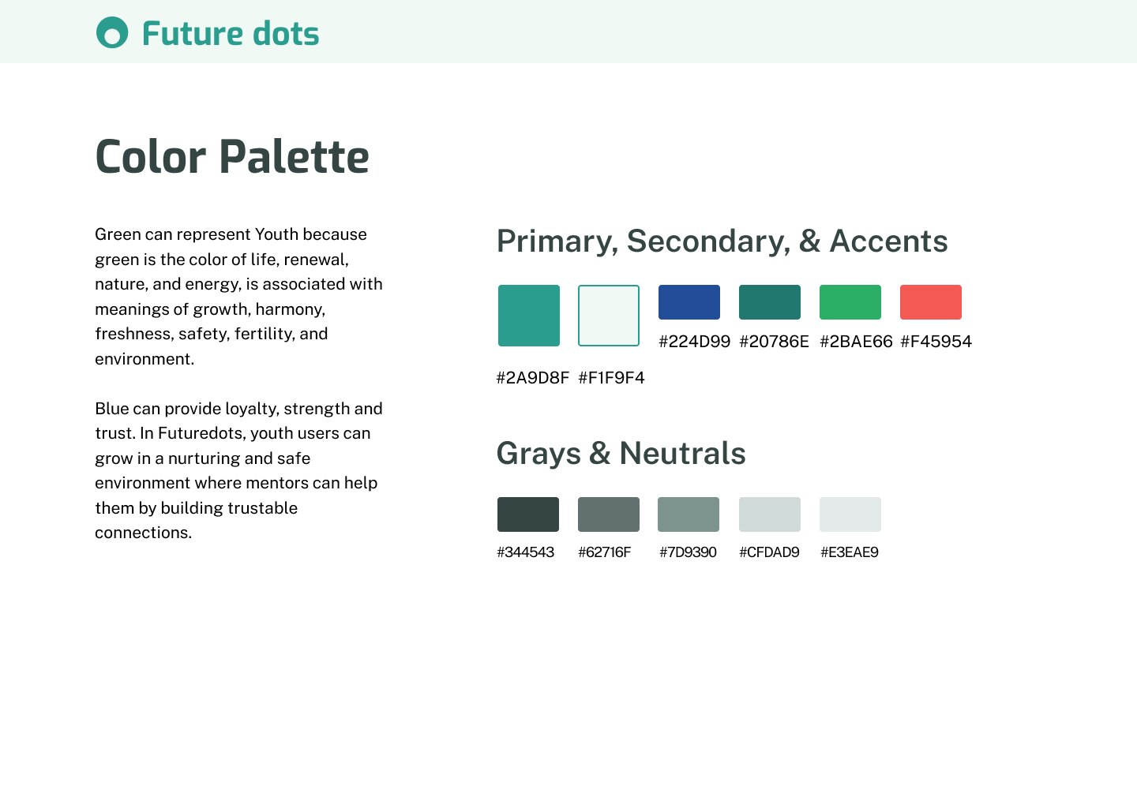The height and width of the screenshot is (808, 1137).
Task: Click the paragraph about green representing Youth
Action: 239,297
